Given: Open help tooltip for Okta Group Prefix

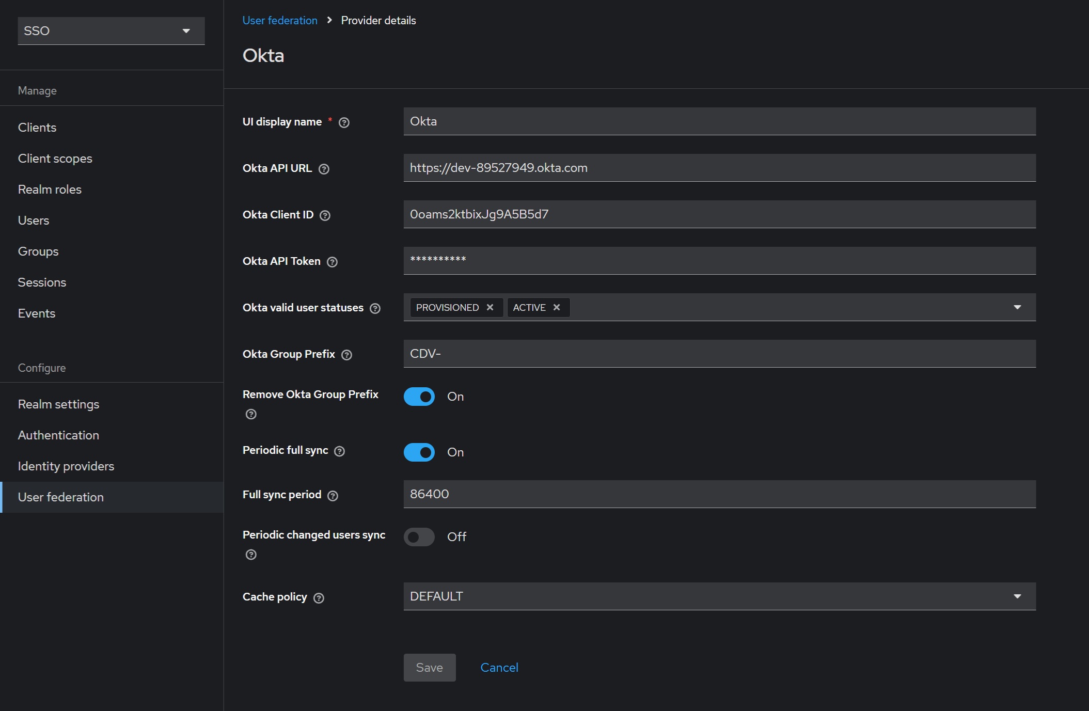Looking at the screenshot, I should click(347, 355).
